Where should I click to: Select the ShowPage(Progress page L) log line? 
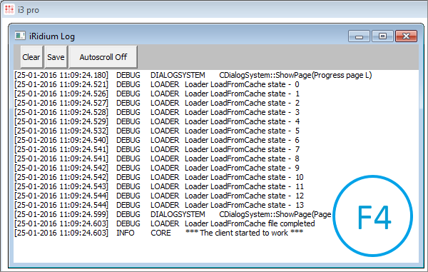[193, 75]
